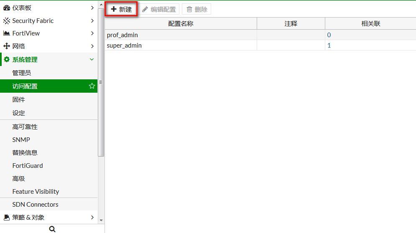Click the Security Fabric icon
This screenshot has height=233, width=416.
(7, 21)
